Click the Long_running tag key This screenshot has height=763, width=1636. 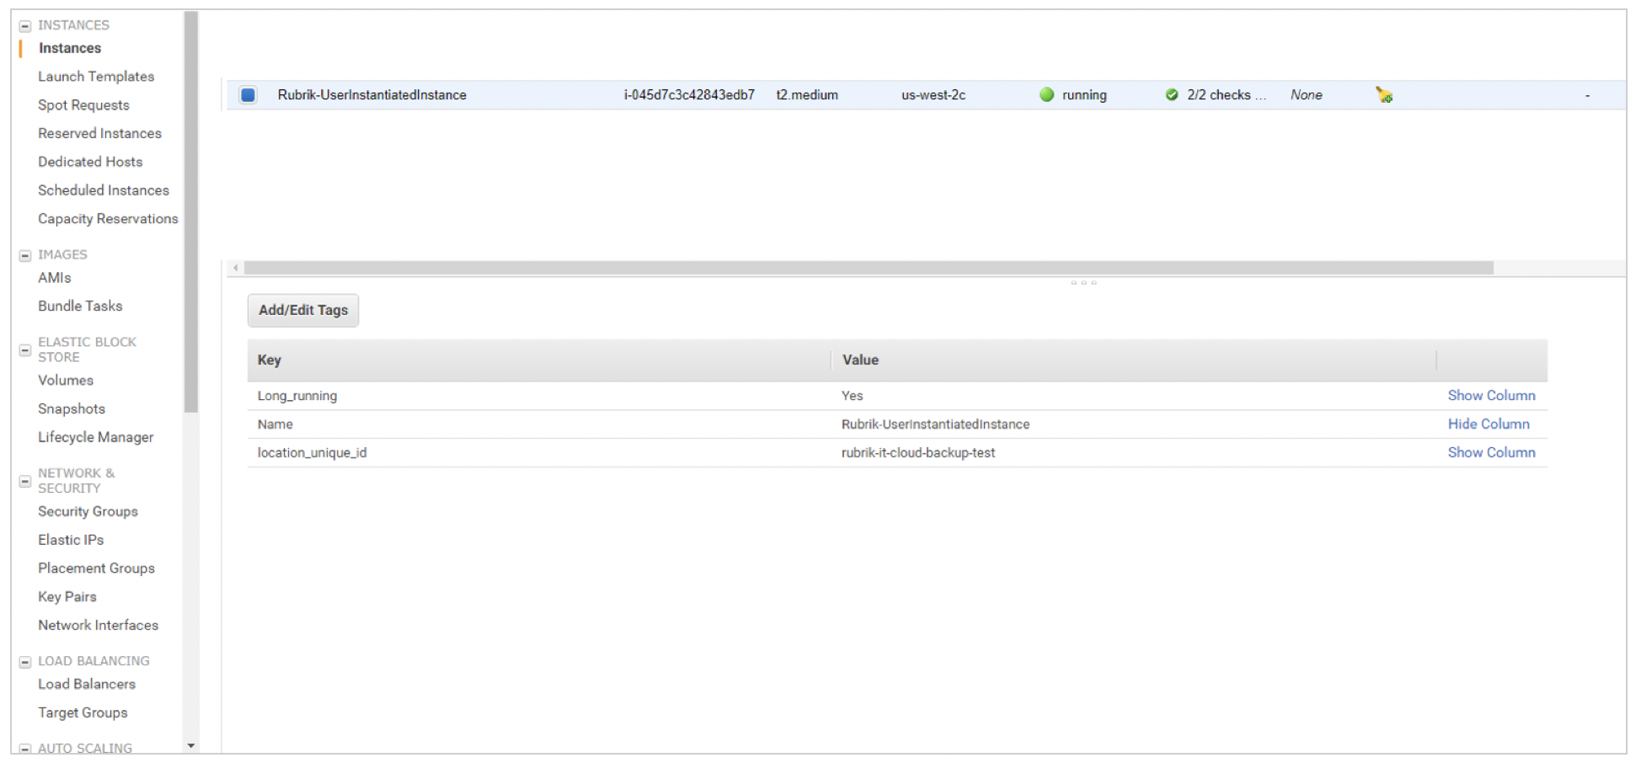pos(297,396)
